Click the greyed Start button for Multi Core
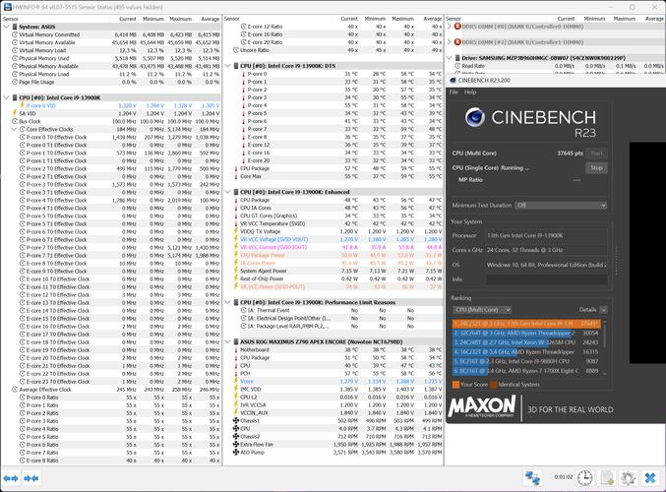Image resolution: width=666 pixels, height=492 pixels. point(596,153)
